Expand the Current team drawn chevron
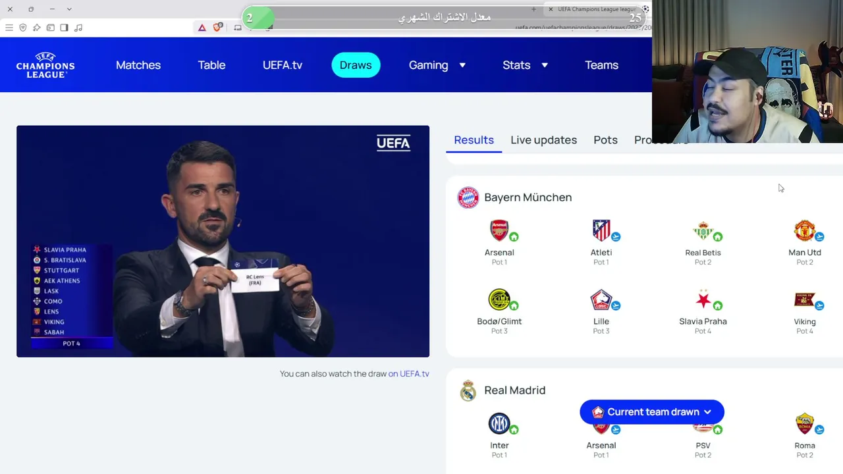Screen dimensions: 843x474 (x=707, y=412)
